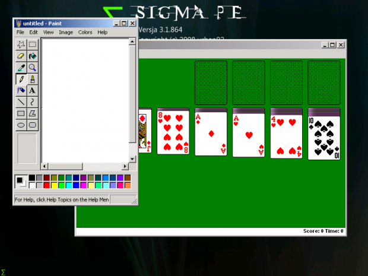Click the canvas vertical scrollbar down arrow

point(132,158)
